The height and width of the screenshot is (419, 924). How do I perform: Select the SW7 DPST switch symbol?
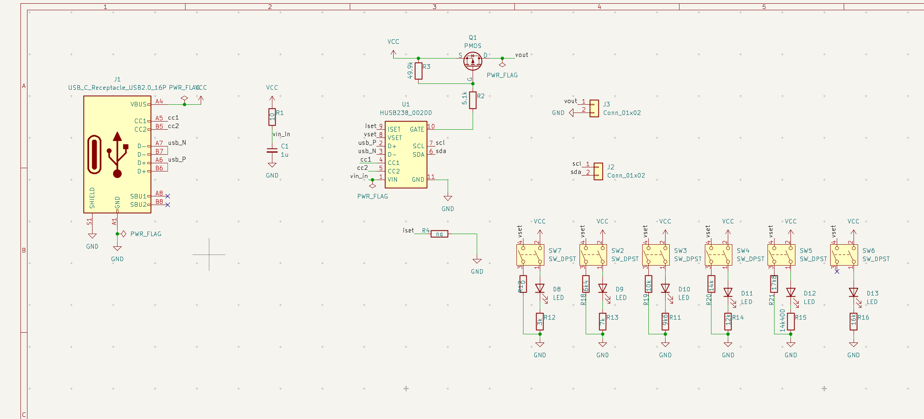(x=530, y=255)
